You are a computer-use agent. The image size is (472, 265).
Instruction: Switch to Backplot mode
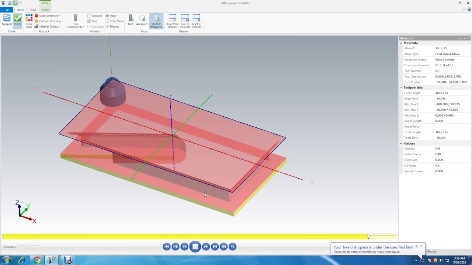7,20
